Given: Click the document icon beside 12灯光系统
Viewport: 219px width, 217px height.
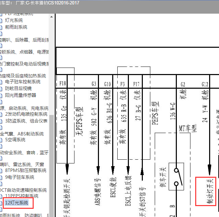Looking at the screenshot, I should point(1,203).
